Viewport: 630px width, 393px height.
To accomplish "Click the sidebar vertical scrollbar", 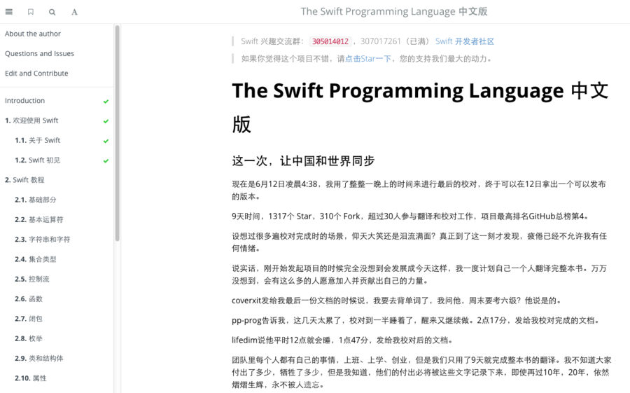I will pyautogui.click(x=118, y=132).
